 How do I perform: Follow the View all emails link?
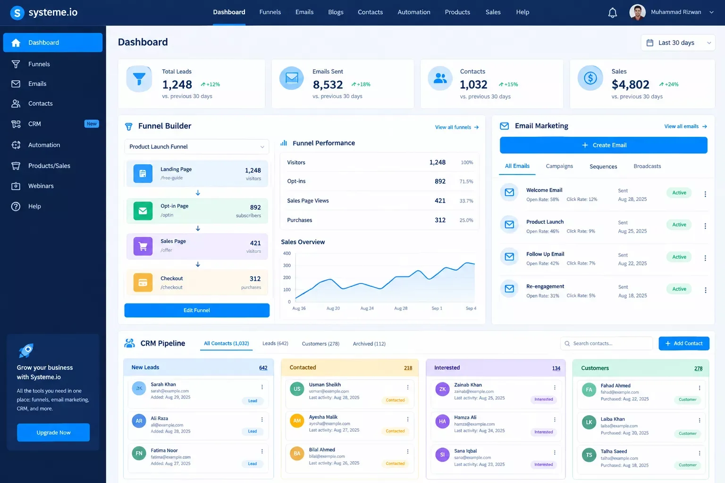tap(686, 126)
